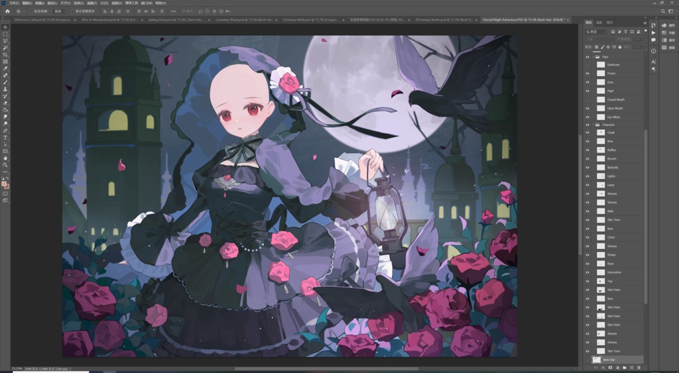Hide the Open Mouth layer
Image resolution: width=679 pixels, height=373 pixels.
click(587, 108)
